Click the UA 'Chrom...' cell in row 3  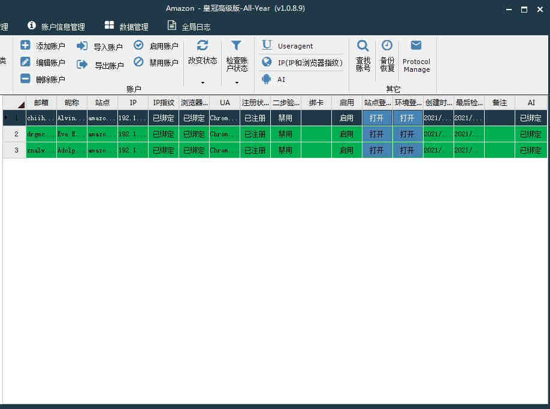point(225,150)
